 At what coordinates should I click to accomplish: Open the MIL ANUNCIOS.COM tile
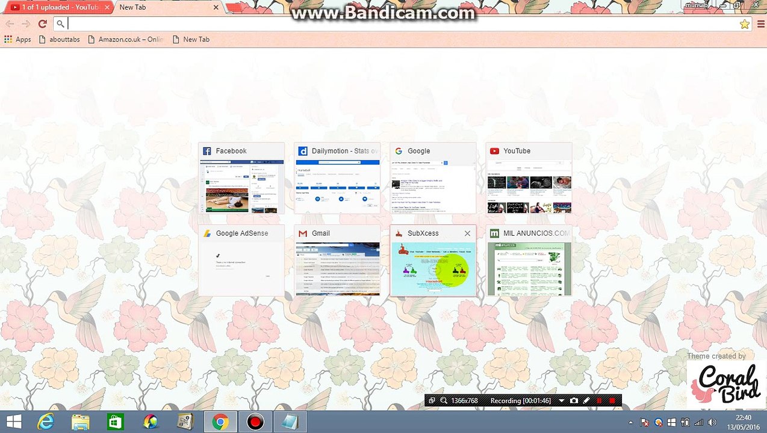coord(529,261)
